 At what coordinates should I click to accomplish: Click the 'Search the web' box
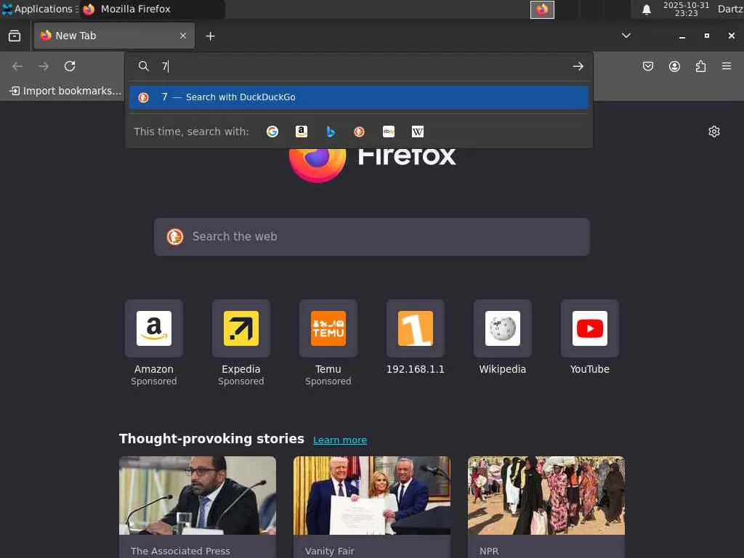tap(372, 237)
